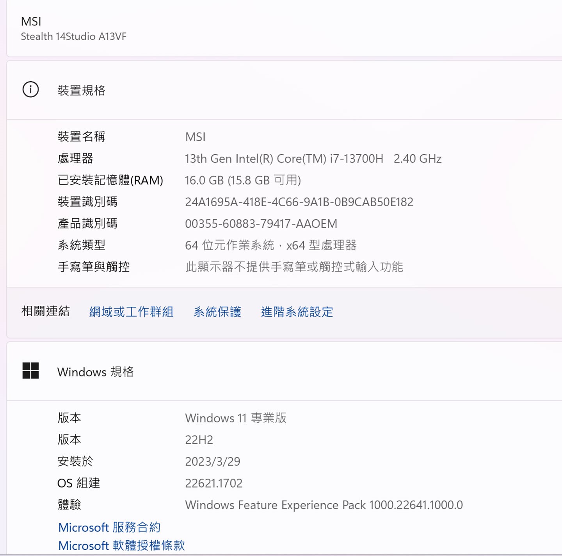
Task: Click the Windows 11 專業版 edition text
Action: click(x=236, y=418)
